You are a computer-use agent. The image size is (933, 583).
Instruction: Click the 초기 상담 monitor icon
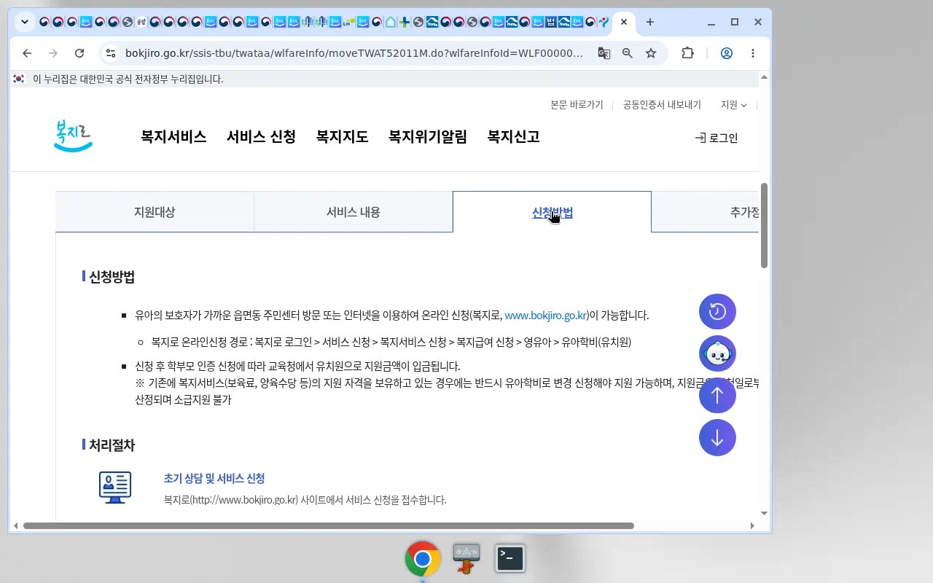[115, 487]
